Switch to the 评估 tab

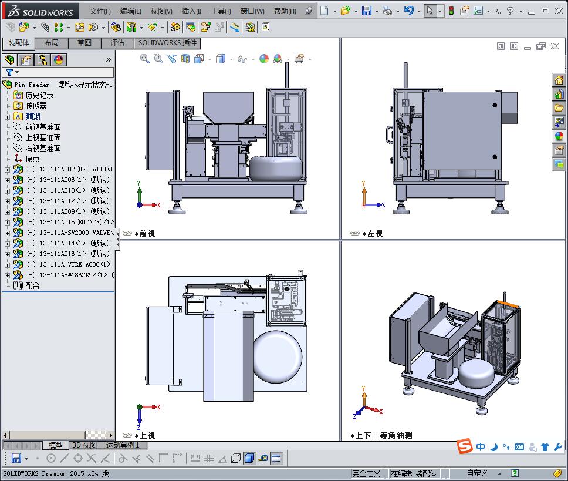(x=117, y=43)
